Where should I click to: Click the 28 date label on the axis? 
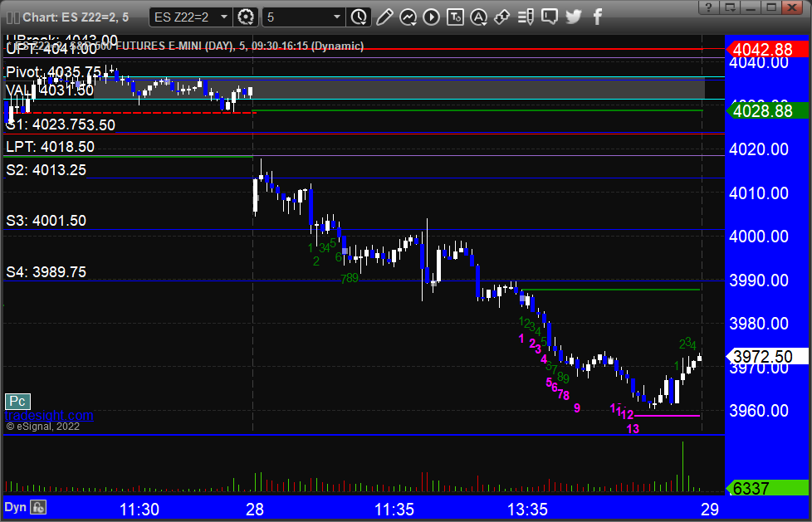click(254, 510)
